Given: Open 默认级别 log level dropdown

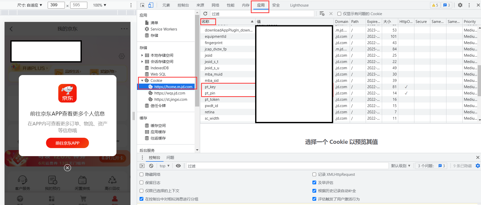Looking at the screenshot, I should point(401,166).
